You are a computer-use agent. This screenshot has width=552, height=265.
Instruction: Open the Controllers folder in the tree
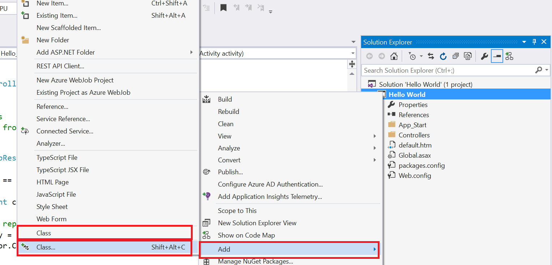coord(414,135)
